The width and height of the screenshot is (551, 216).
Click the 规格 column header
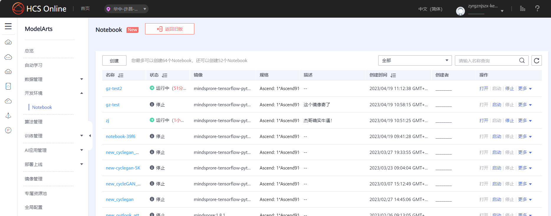pos(264,75)
